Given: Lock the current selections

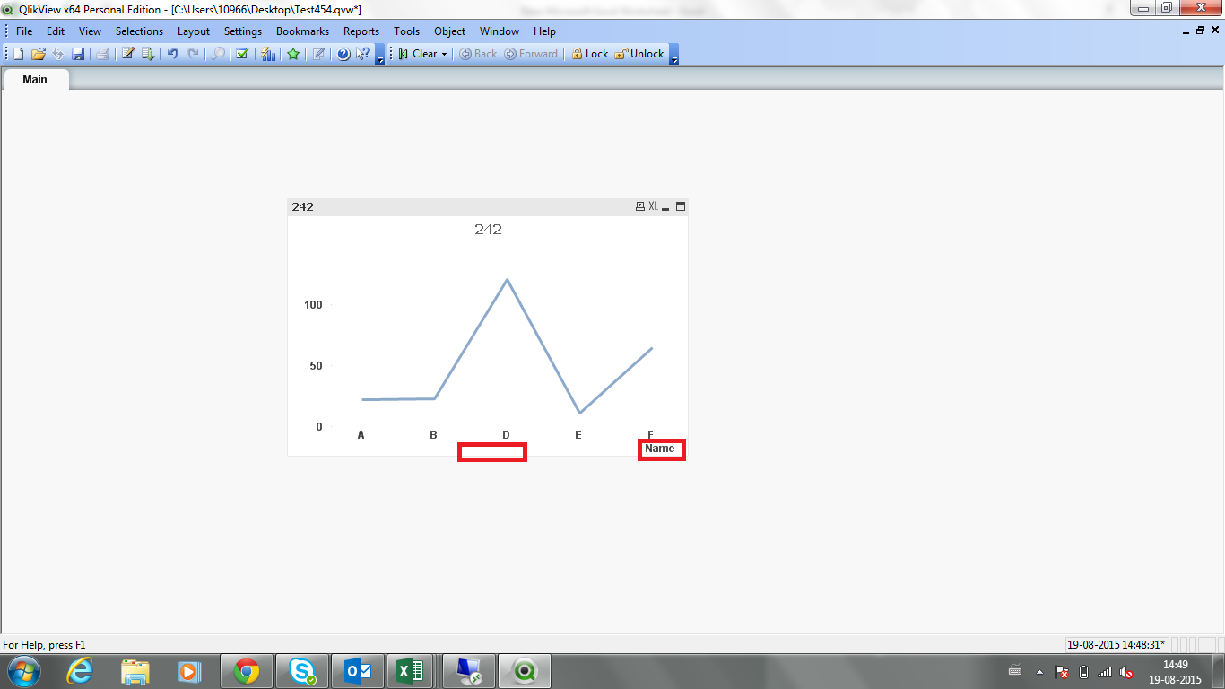Looking at the screenshot, I should point(589,54).
